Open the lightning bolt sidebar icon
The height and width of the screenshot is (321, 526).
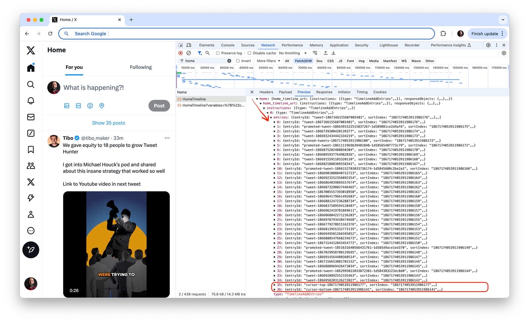coord(31,198)
